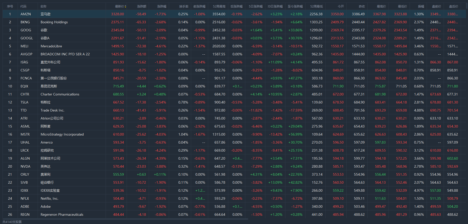
Task: Sort by the 昨收 column header
Action: [x=362, y=7]
